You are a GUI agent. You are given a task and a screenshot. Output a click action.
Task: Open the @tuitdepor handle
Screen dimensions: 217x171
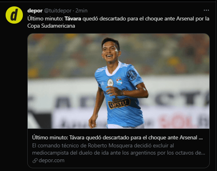tap(58, 11)
